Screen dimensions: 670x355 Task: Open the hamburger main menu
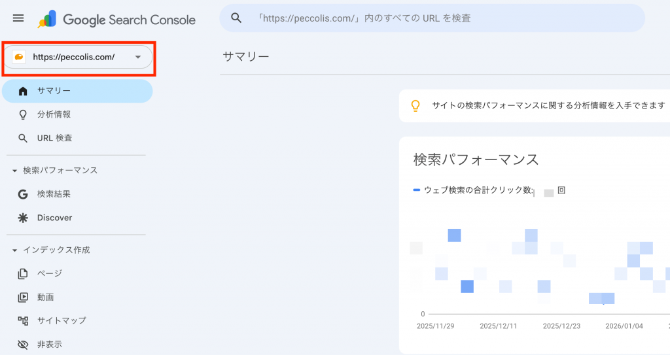[18, 18]
